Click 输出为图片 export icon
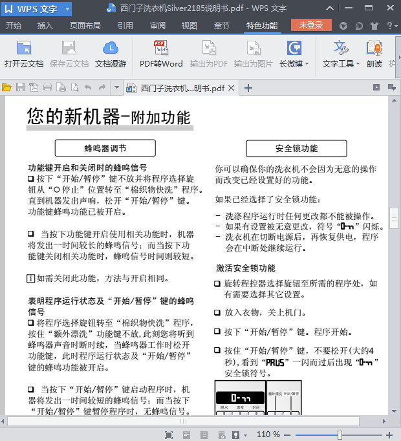Viewport: 401px width, 441px height. click(x=254, y=54)
